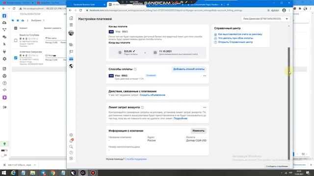
Task: Click the page vertical scrollbar thumb
Action: tap(289, 103)
